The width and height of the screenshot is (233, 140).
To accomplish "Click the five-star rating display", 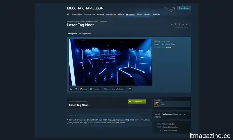I will coord(179,24).
